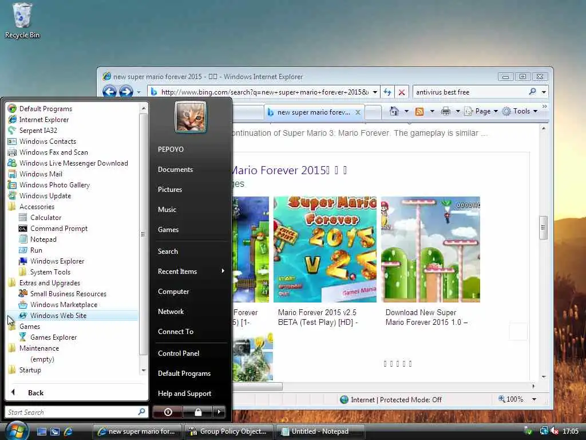Open Help and Support
Screen dimensions: 586x440
[x=184, y=393]
